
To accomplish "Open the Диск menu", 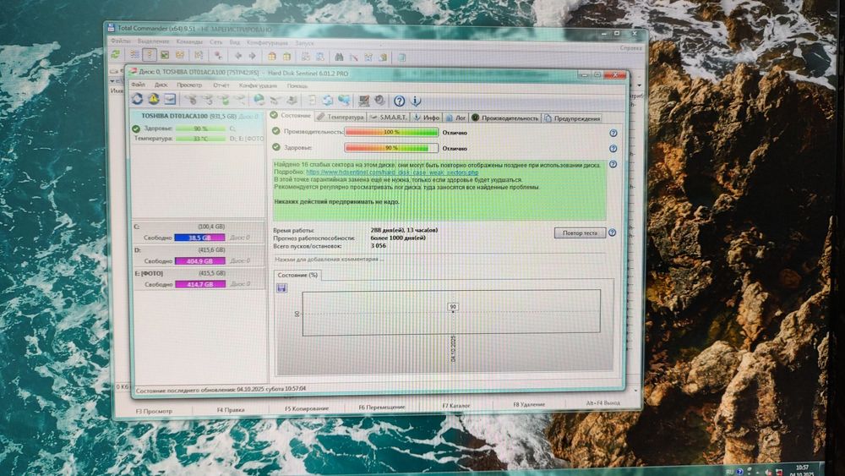I will point(161,85).
